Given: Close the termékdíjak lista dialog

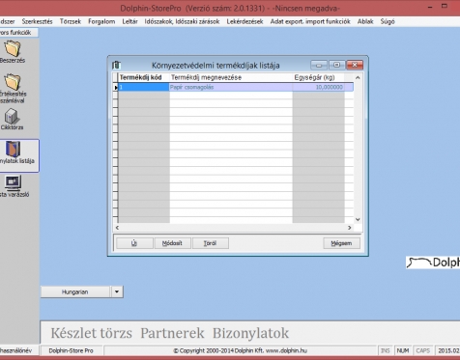Looking at the screenshot, I should coord(355,65).
